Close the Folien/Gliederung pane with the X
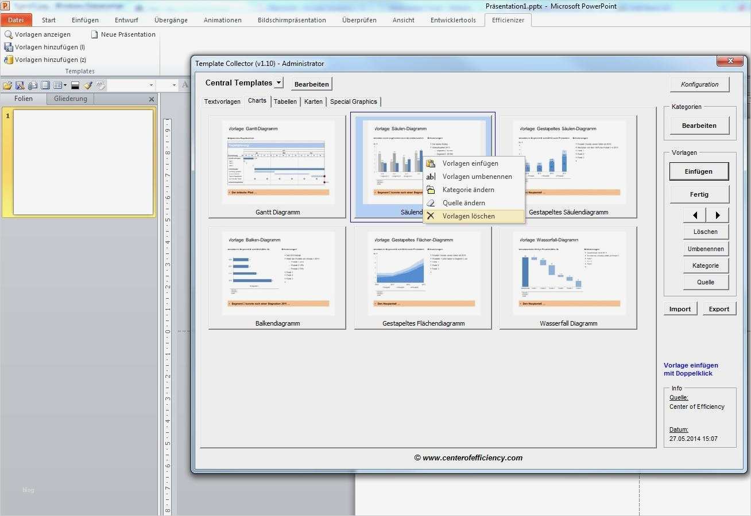 point(152,99)
